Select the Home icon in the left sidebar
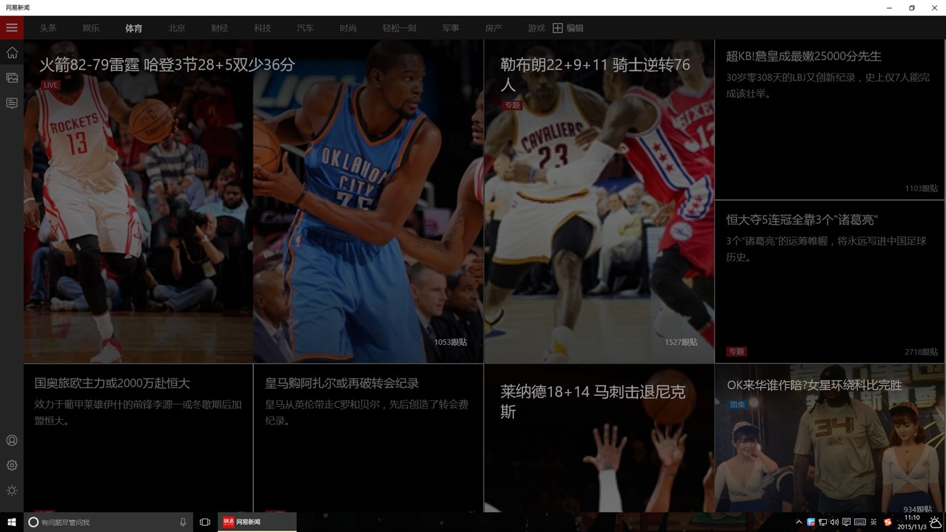The image size is (946, 532). click(11, 52)
